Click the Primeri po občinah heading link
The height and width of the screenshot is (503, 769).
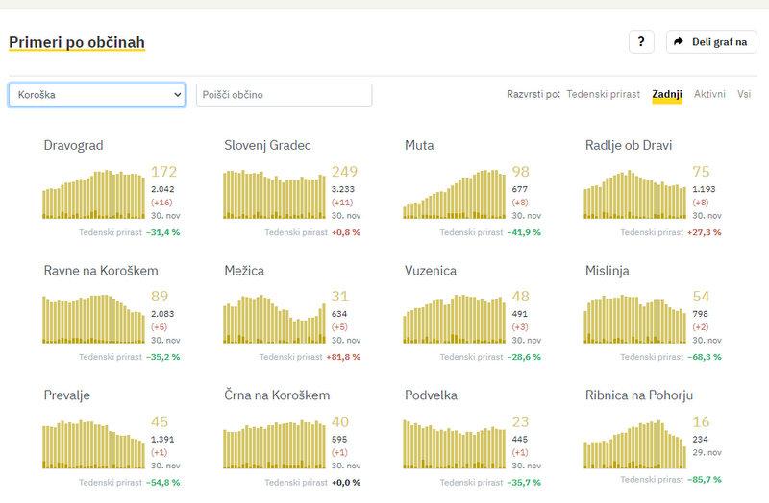click(x=76, y=43)
